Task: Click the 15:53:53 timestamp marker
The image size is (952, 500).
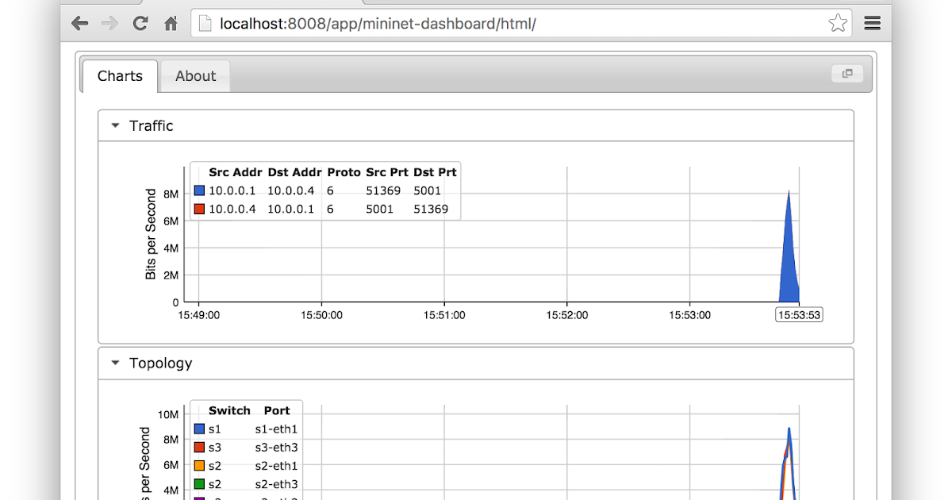Action: 799,314
